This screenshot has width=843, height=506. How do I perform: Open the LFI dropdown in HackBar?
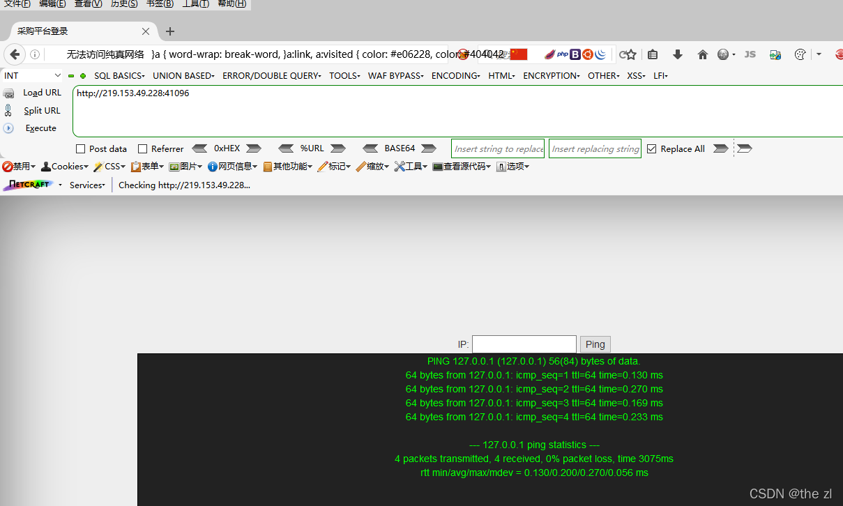(660, 75)
